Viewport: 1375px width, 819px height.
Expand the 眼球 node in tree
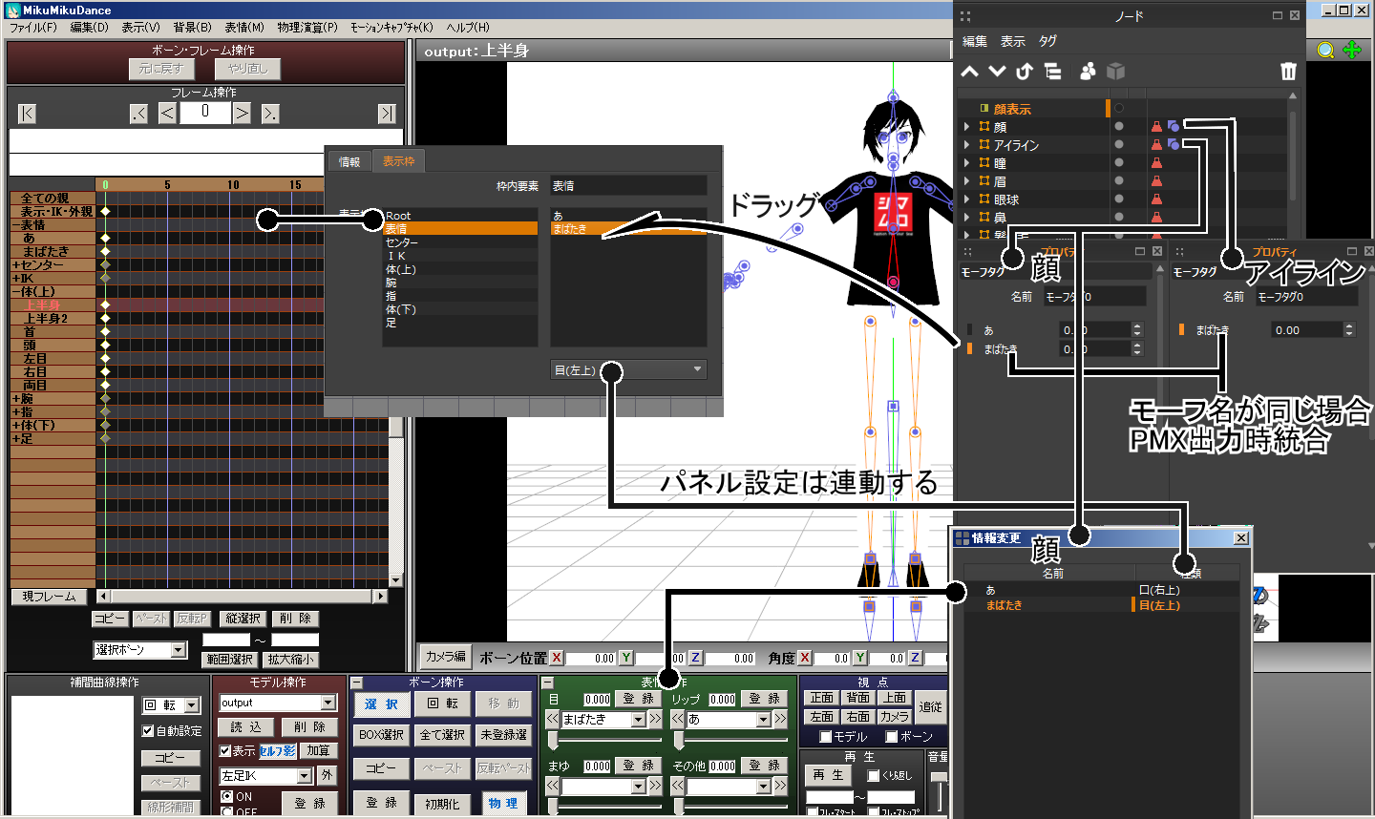click(x=966, y=199)
